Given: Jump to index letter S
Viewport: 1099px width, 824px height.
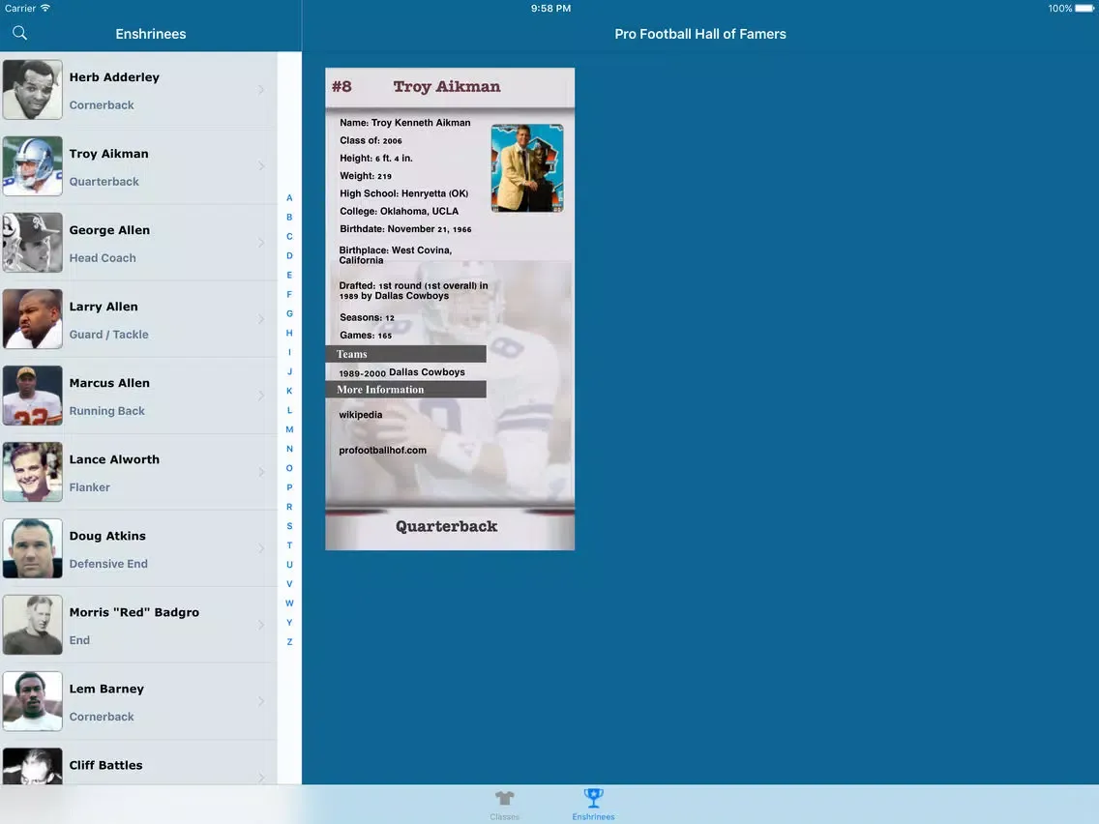Looking at the screenshot, I should [289, 526].
